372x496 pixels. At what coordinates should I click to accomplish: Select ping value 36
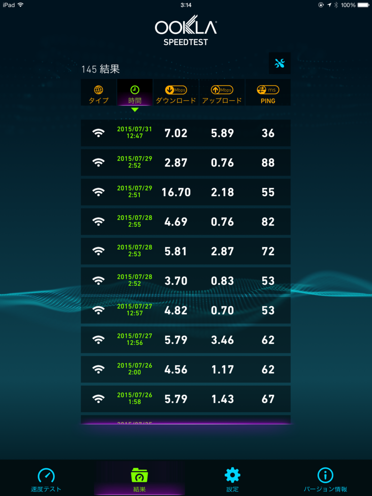tap(268, 133)
